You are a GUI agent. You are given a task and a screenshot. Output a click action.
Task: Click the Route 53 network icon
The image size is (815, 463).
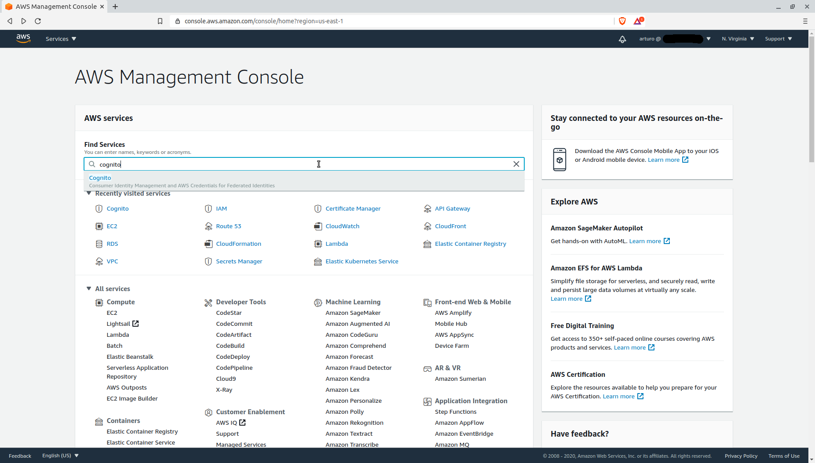click(x=208, y=226)
